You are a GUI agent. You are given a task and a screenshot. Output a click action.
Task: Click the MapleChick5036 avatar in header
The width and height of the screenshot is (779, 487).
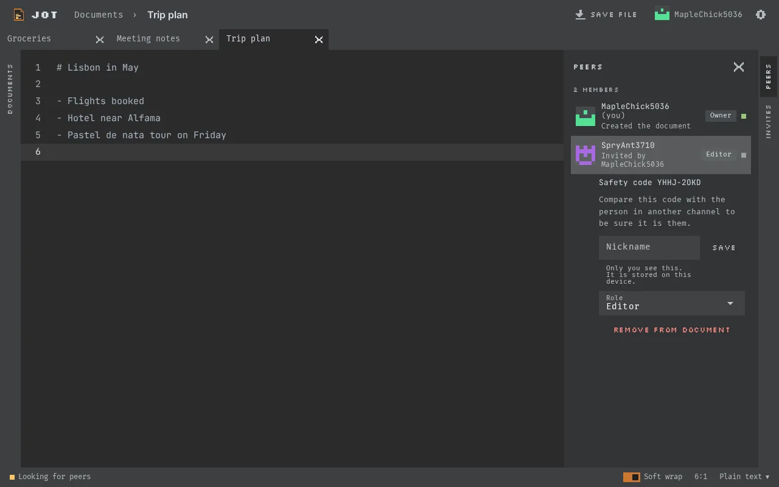[662, 14]
